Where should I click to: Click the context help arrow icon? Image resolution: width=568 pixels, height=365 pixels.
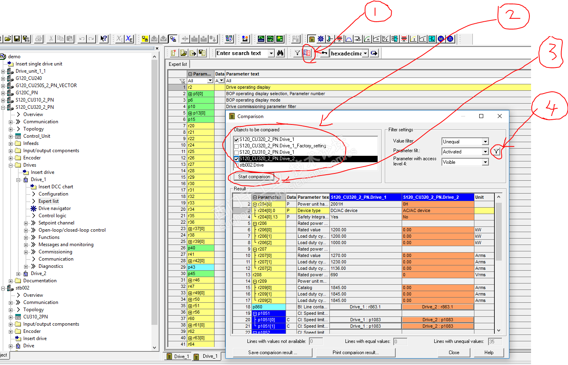tap(104, 39)
